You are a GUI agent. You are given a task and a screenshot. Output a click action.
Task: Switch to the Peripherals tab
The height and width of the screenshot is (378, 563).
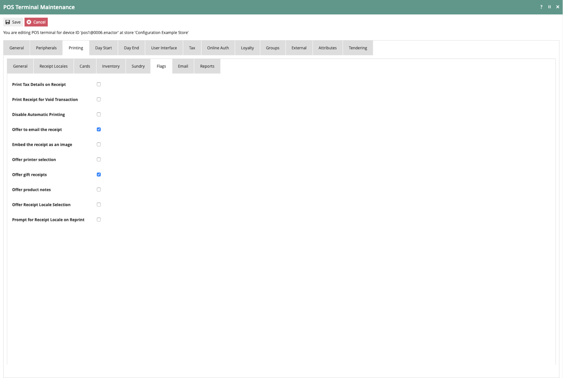click(x=46, y=48)
